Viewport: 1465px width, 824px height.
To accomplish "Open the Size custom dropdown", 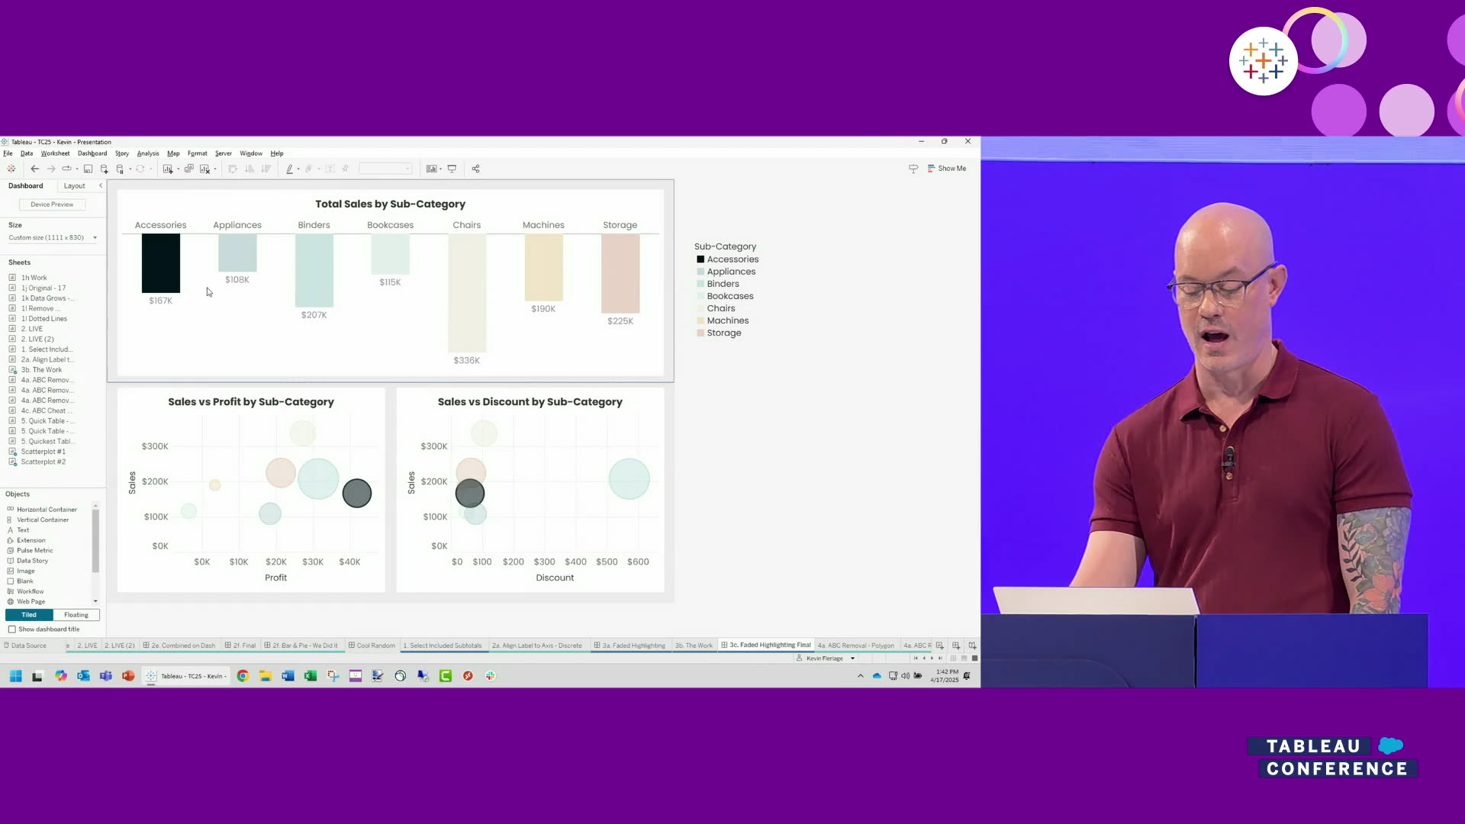I will coord(53,237).
